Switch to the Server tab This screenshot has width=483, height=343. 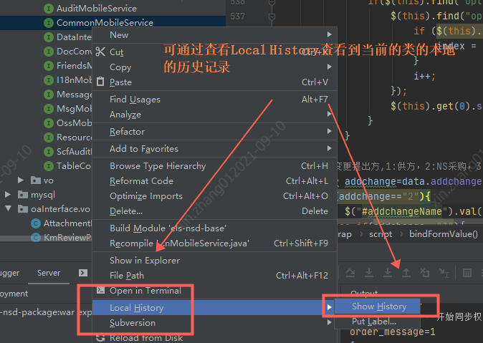pyautogui.click(x=49, y=273)
